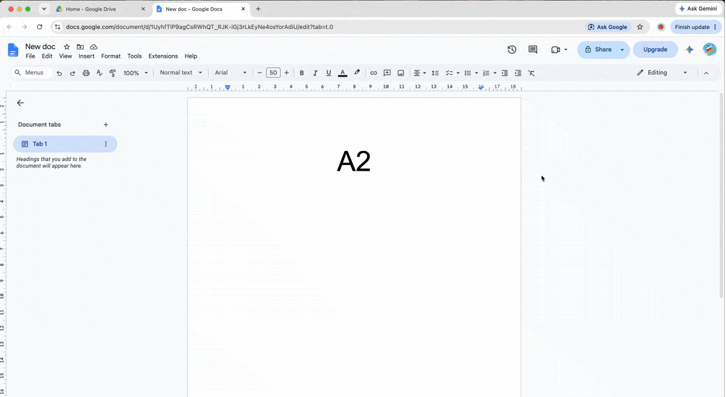726x397 pixels.
Task: Toggle italic formatting
Action: pos(315,73)
